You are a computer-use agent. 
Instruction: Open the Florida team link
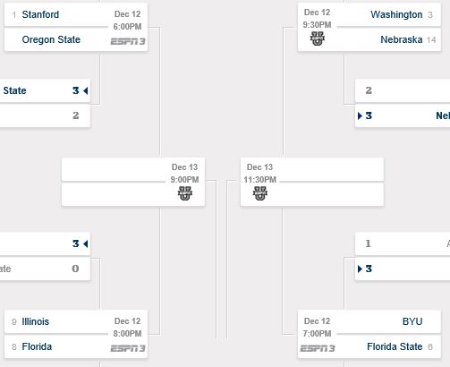(37, 346)
